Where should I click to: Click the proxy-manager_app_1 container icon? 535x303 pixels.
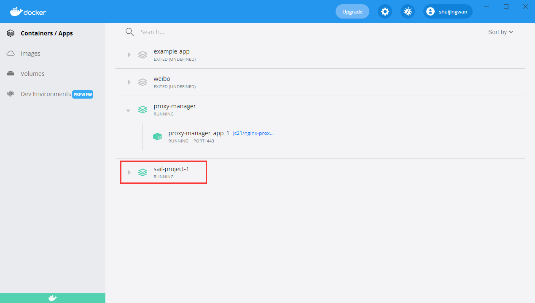tap(157, 137)
